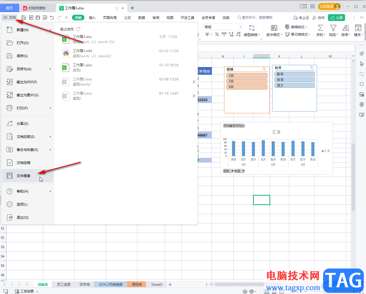This screenshot has height=294, width=366.
Task: Click the settings sliders icon in right sidebar
Action: tap(362, 74)
